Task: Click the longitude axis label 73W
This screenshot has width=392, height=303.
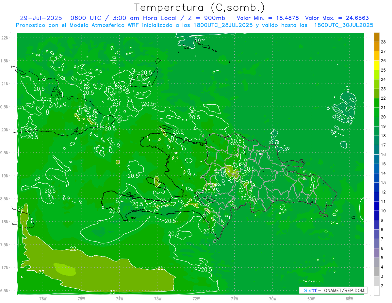Action: [158, 298]
